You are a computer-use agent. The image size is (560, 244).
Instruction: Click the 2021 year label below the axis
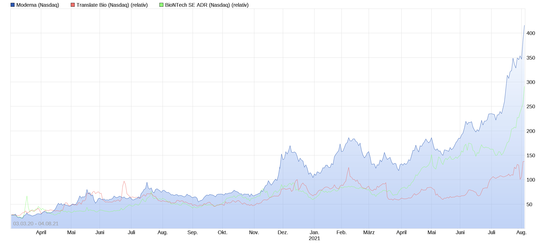(x=314, y=238)
